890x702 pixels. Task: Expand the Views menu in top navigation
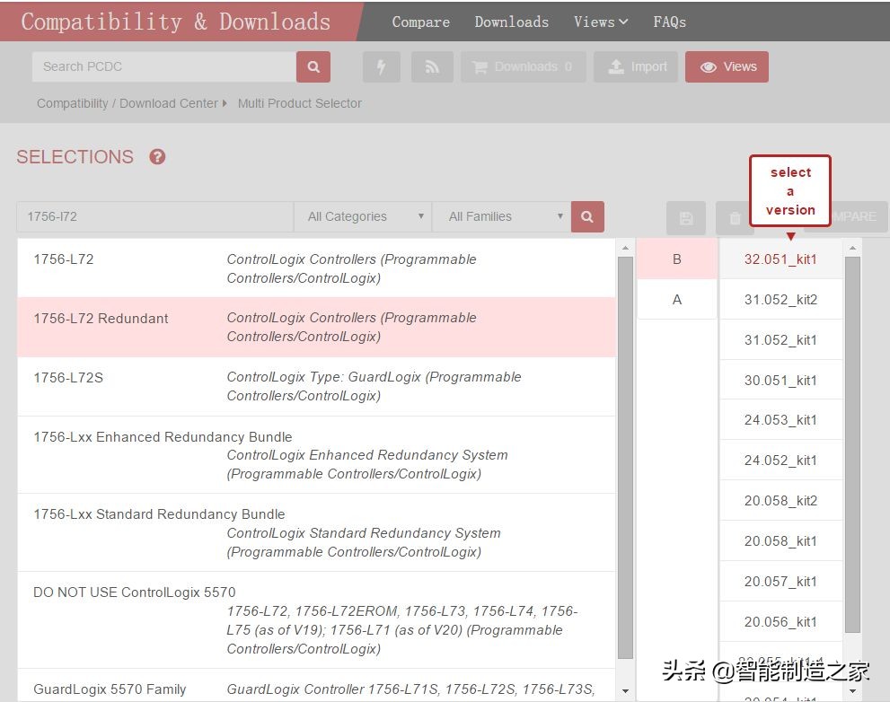pyautogui.click(x=601, y=22)
